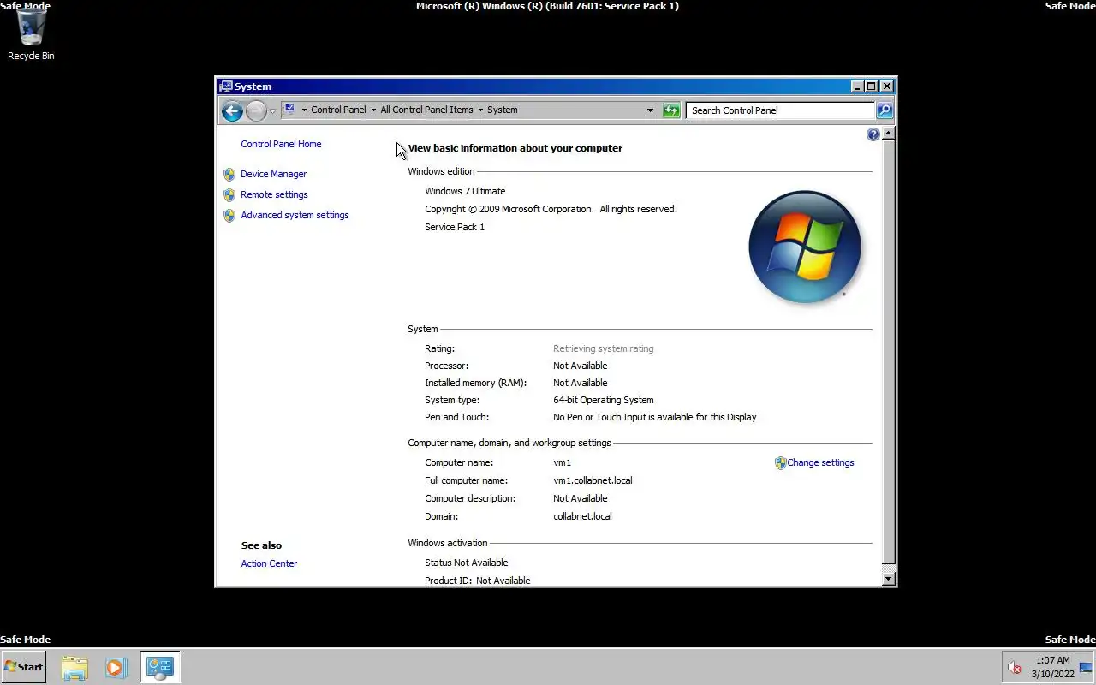The image size is (1096, 685).
Task: Expand the arrow before Control Panel
Action: (x=303, y=110)
